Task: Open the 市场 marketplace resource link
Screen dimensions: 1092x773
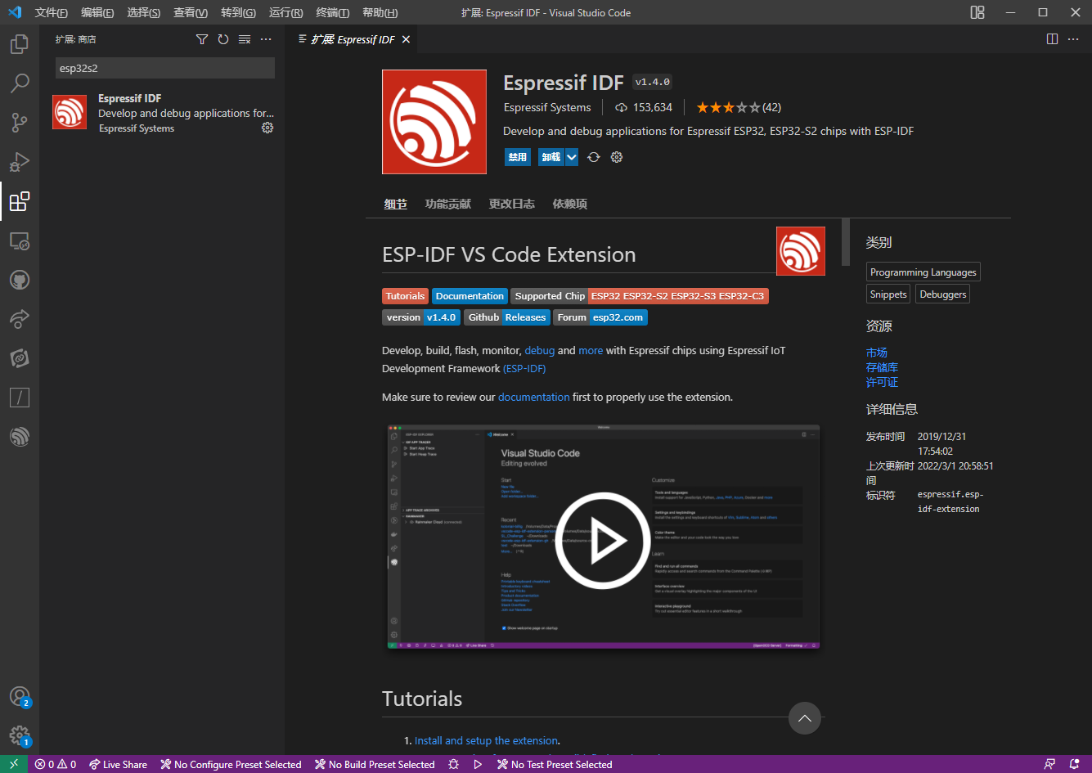Action: pos(877,353)
